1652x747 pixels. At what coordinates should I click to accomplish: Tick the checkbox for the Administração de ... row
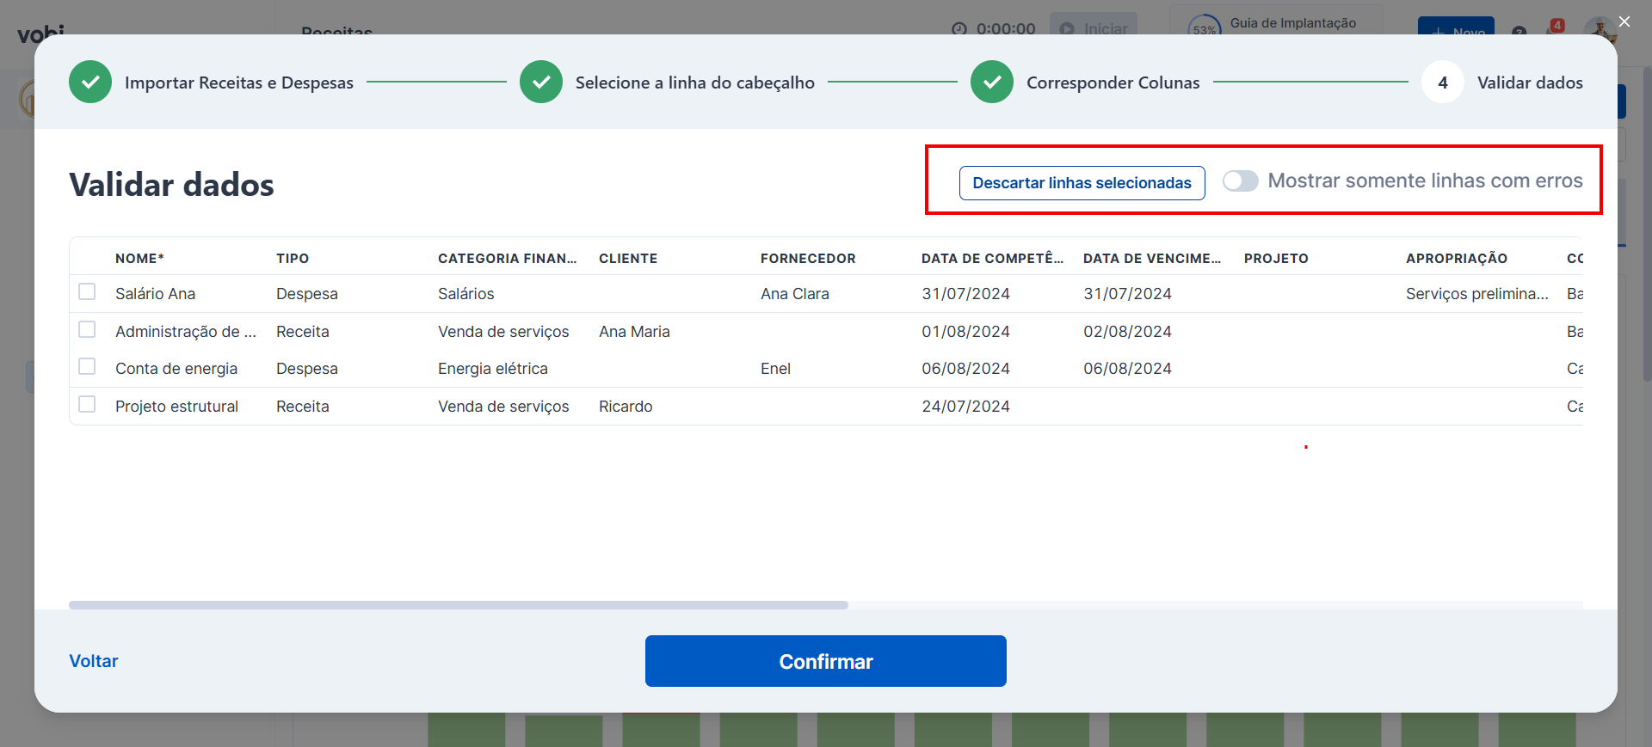pos(87,329)
